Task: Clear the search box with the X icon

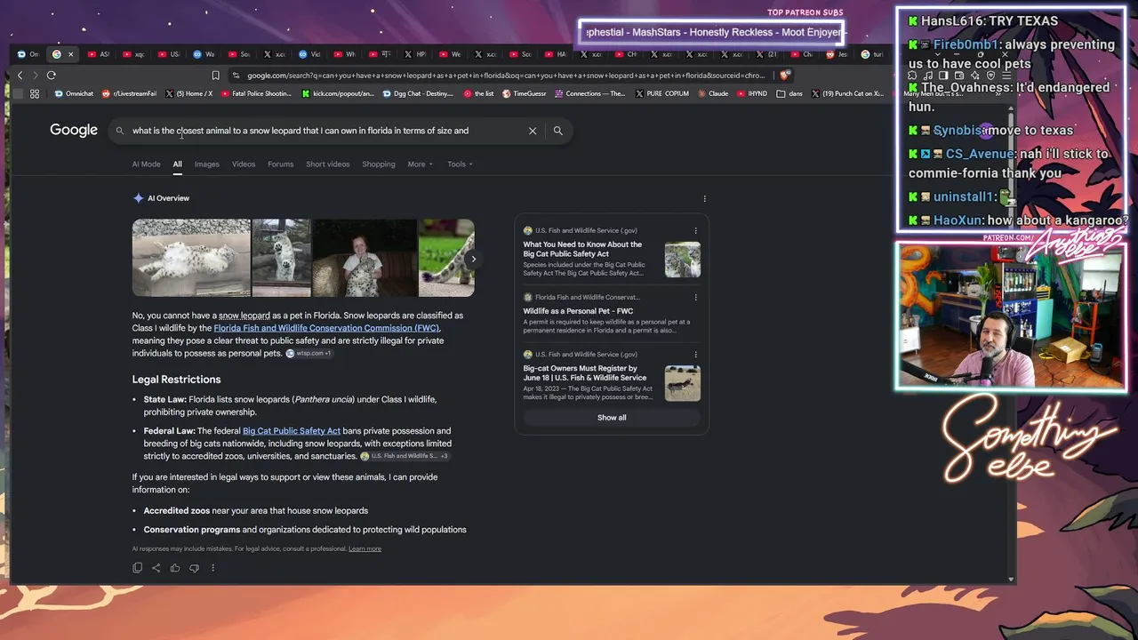Action: (533, 131)
